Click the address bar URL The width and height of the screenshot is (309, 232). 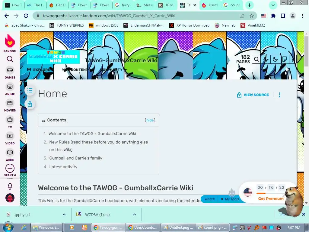(109, 16)
